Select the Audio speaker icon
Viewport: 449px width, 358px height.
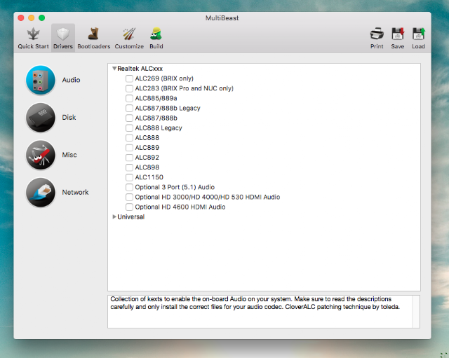pyautogui.click(x=41, y=80)
